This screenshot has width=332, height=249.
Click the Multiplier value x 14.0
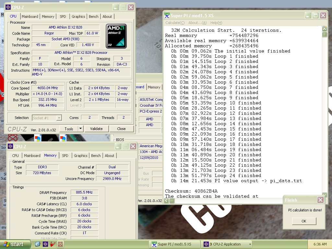(x=48, y=94)
